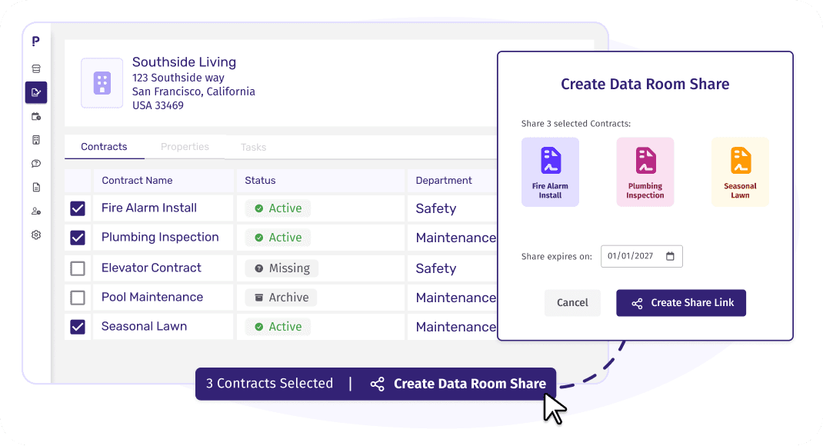Click the share icon in bottom bar
The image size is (823, 446).
point(378,384)
